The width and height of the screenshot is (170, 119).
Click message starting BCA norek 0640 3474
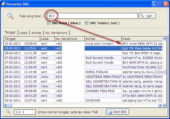coord(142,44)
